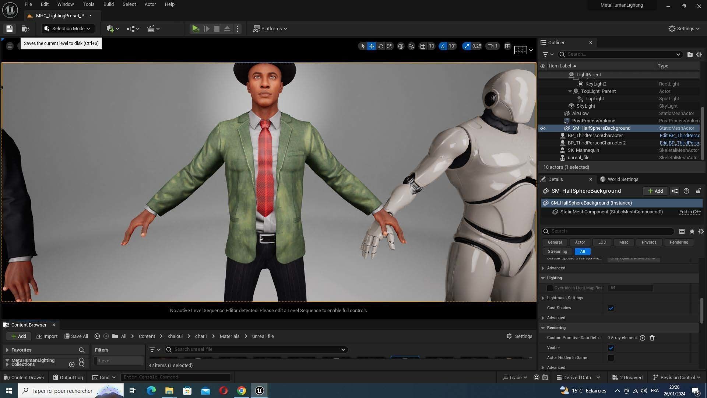Select the rotate gizmo tool

coord(381,46)
